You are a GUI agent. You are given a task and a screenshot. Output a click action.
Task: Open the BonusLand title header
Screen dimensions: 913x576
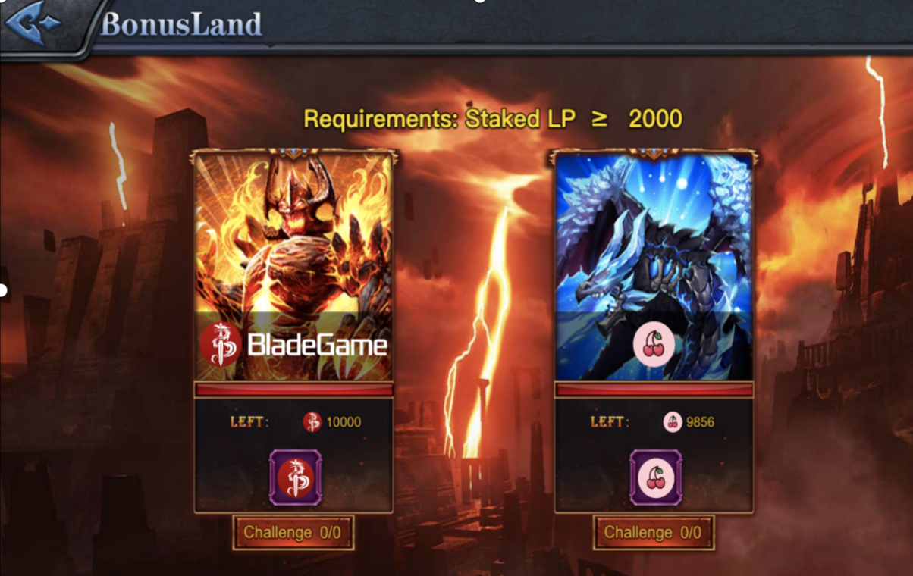click(181, 24)
